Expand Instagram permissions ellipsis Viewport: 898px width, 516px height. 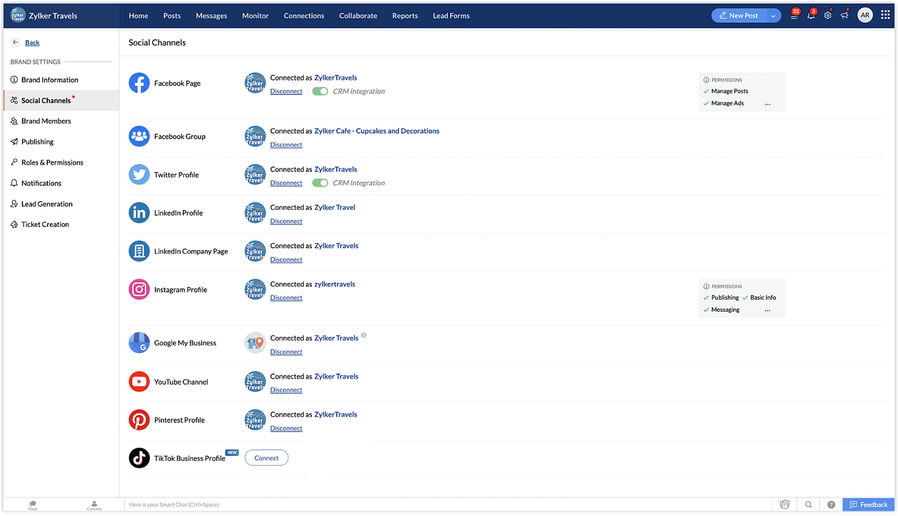[768, 310]
